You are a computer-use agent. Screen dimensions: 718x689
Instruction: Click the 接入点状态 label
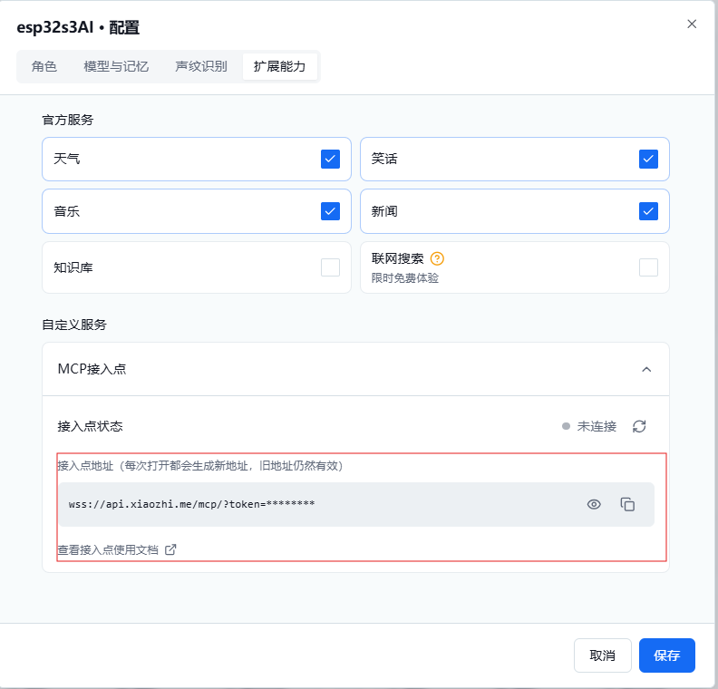tap(91, 426)
